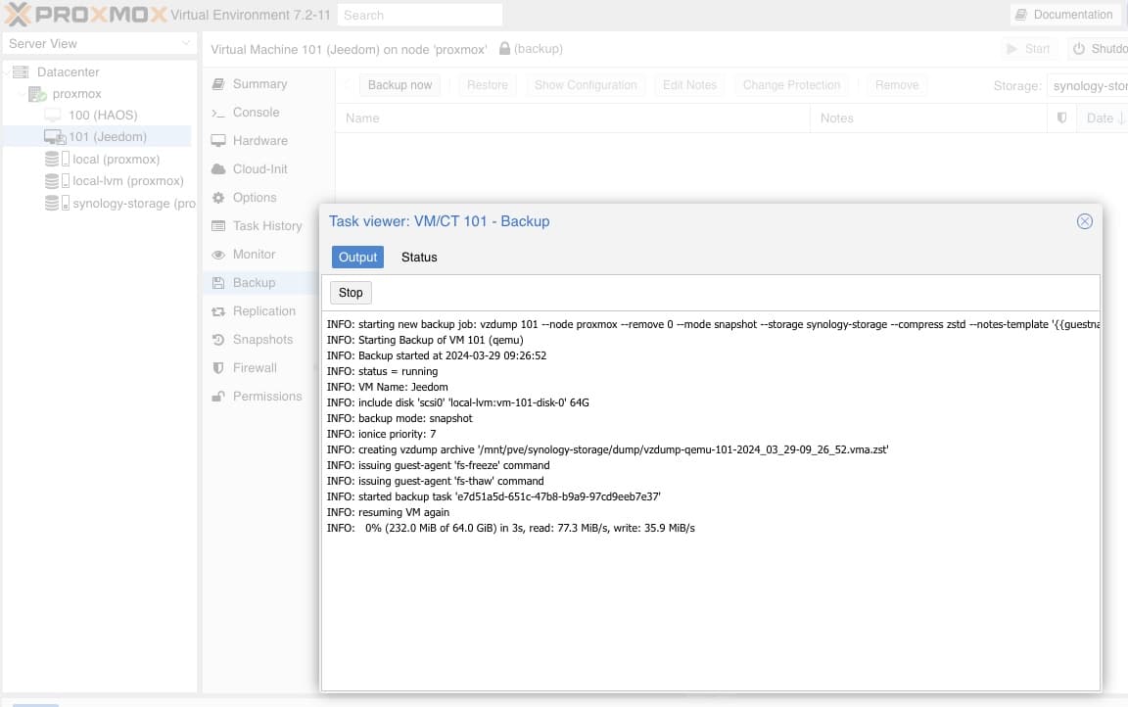Sort by the Date column header
The image size is (1128, 707).
coord(1103,118)
